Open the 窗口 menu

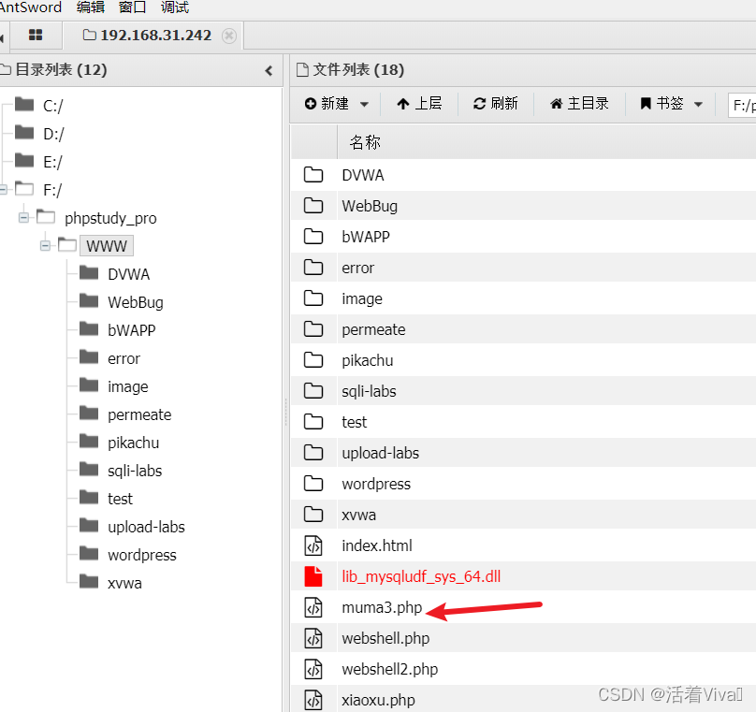point(133,7)
